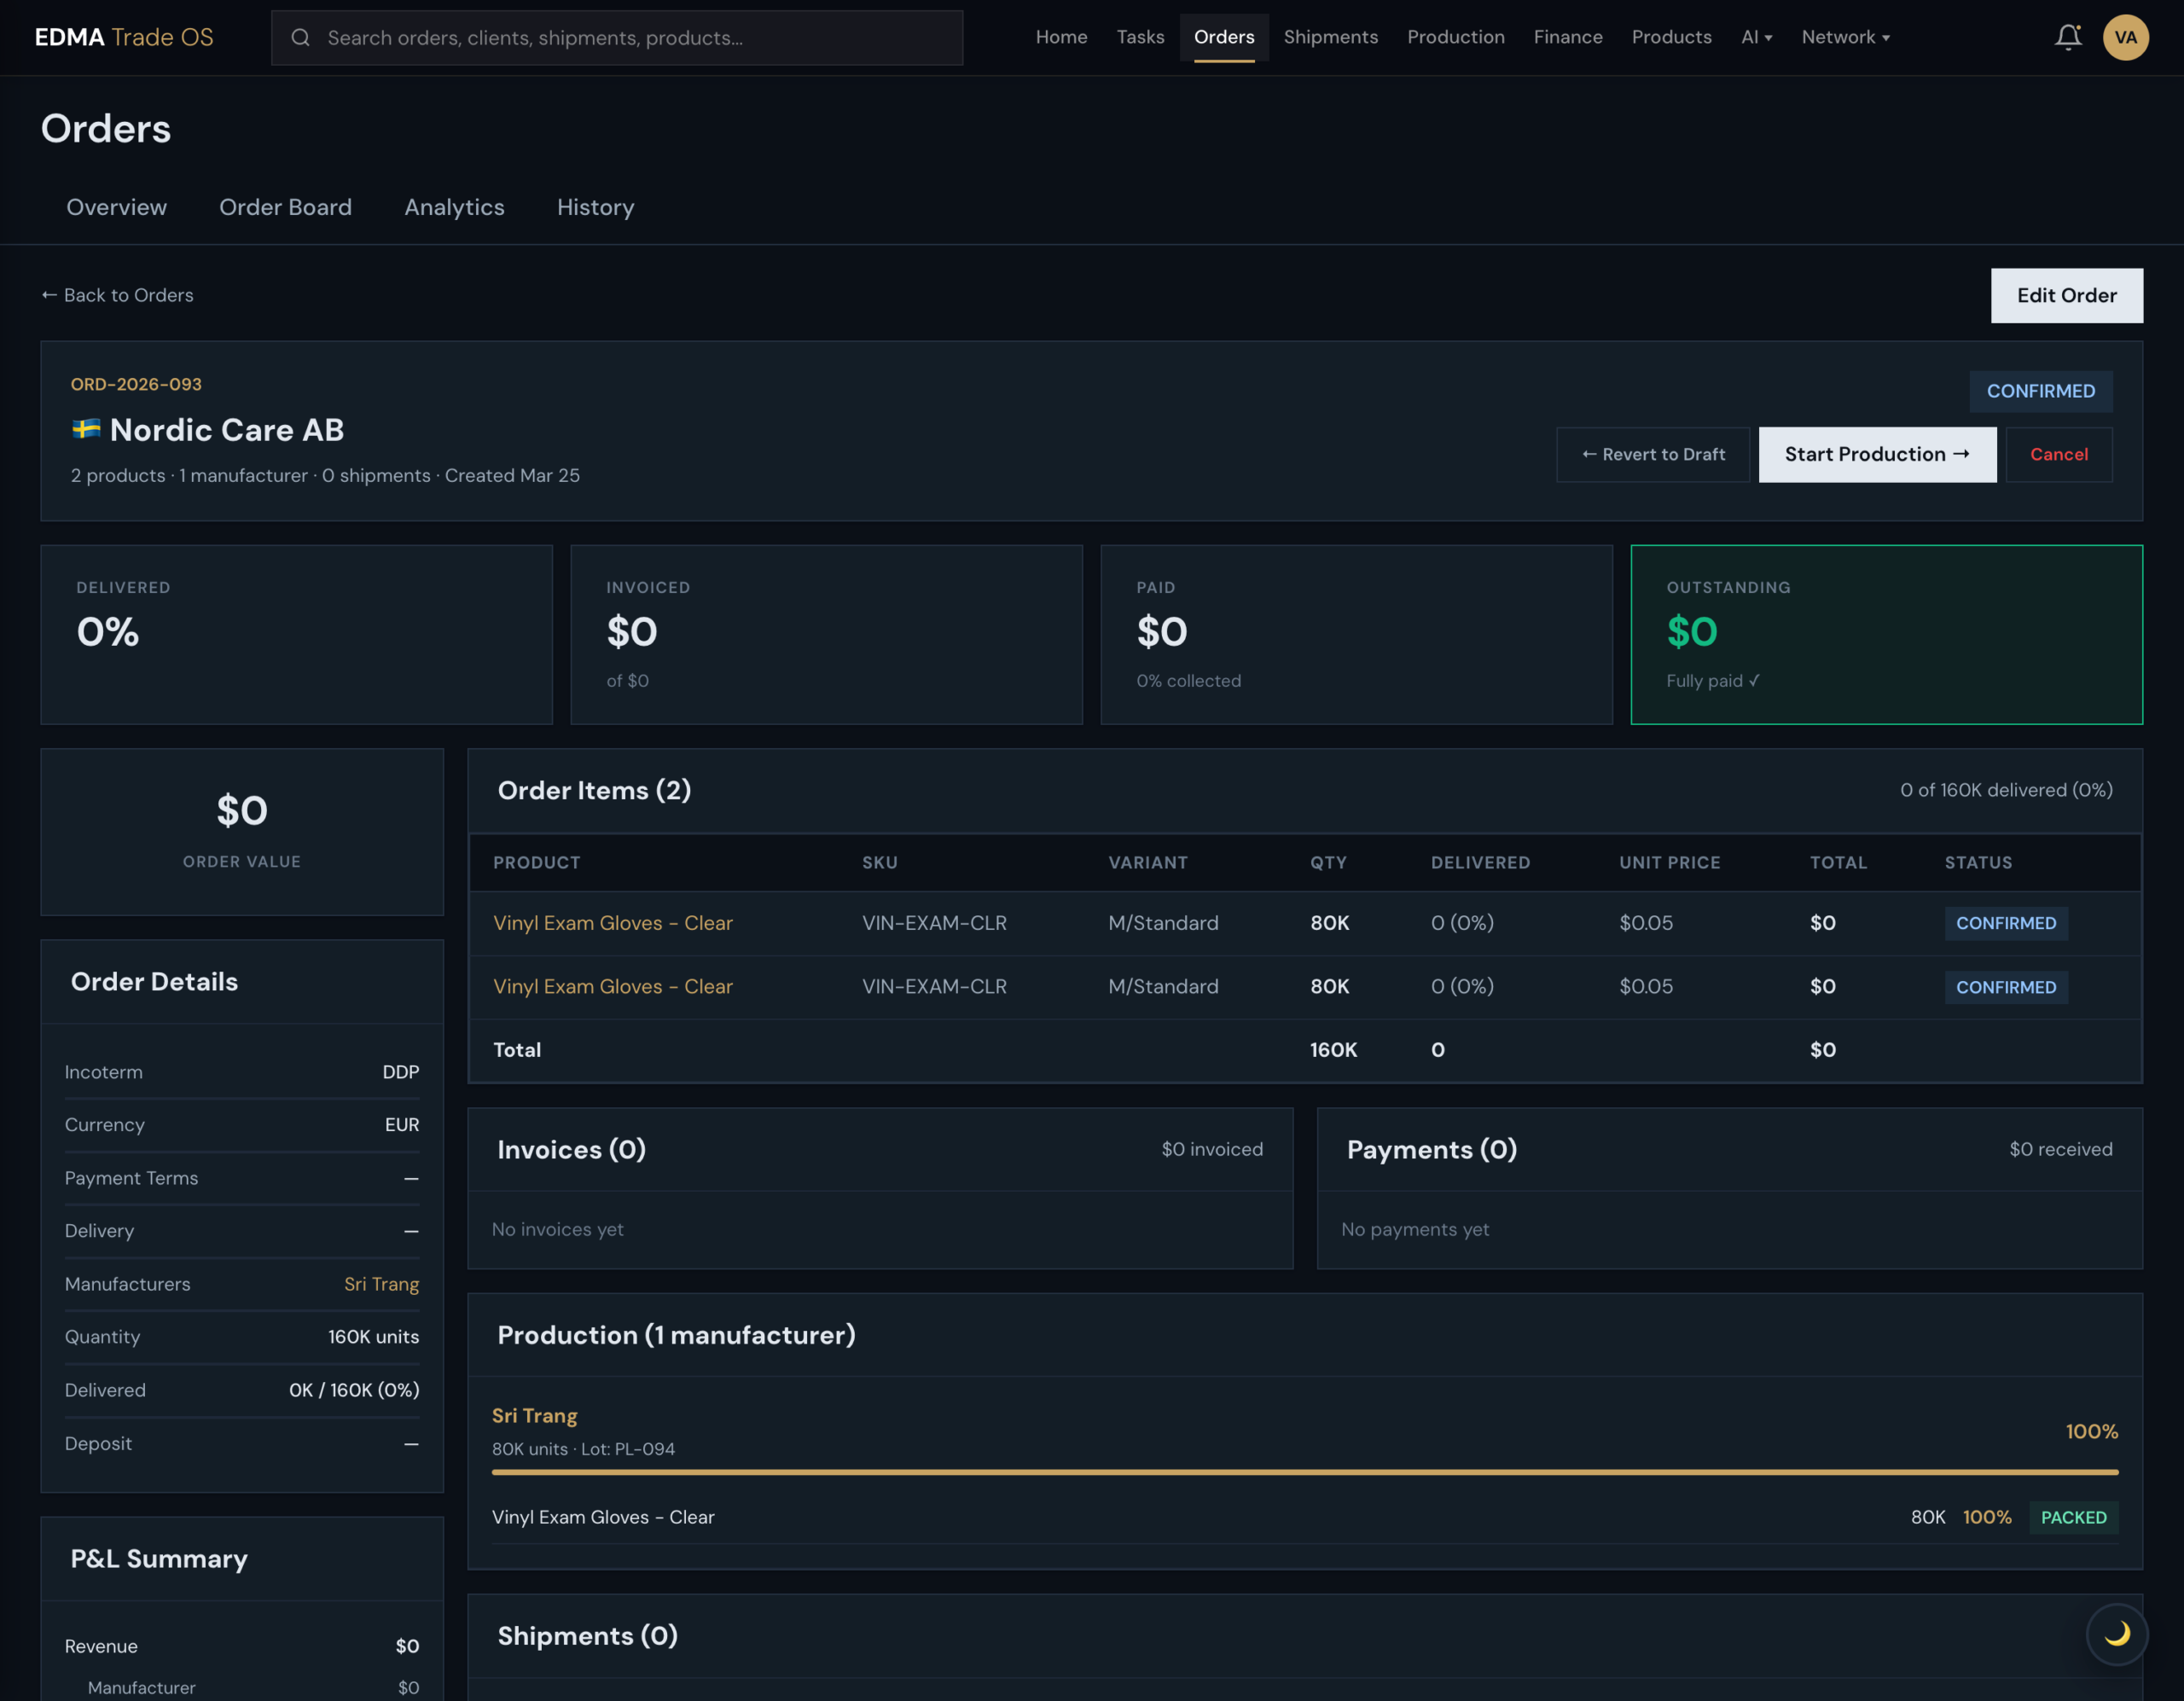Expand the AI dropdown menu
The image size is (2184, 1701).
coord(1756,37)
